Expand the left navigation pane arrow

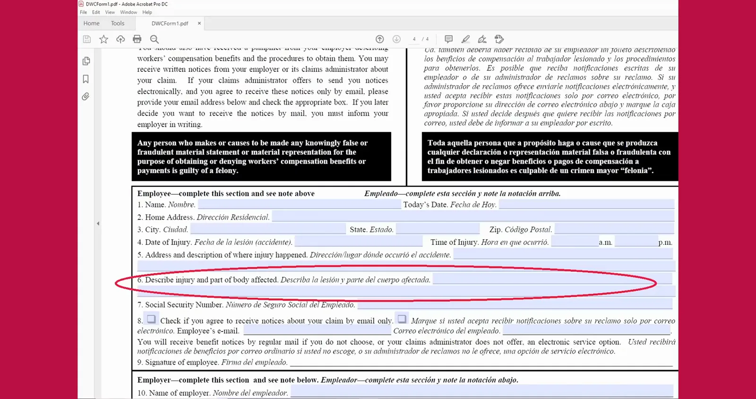tap(98, 224)
